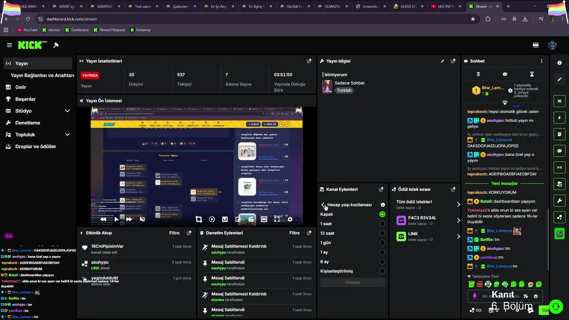The height and width of the screenshot is (320, 569).
Task: Click the pencil icon in the right toolbar
Action: click(559, 80)
